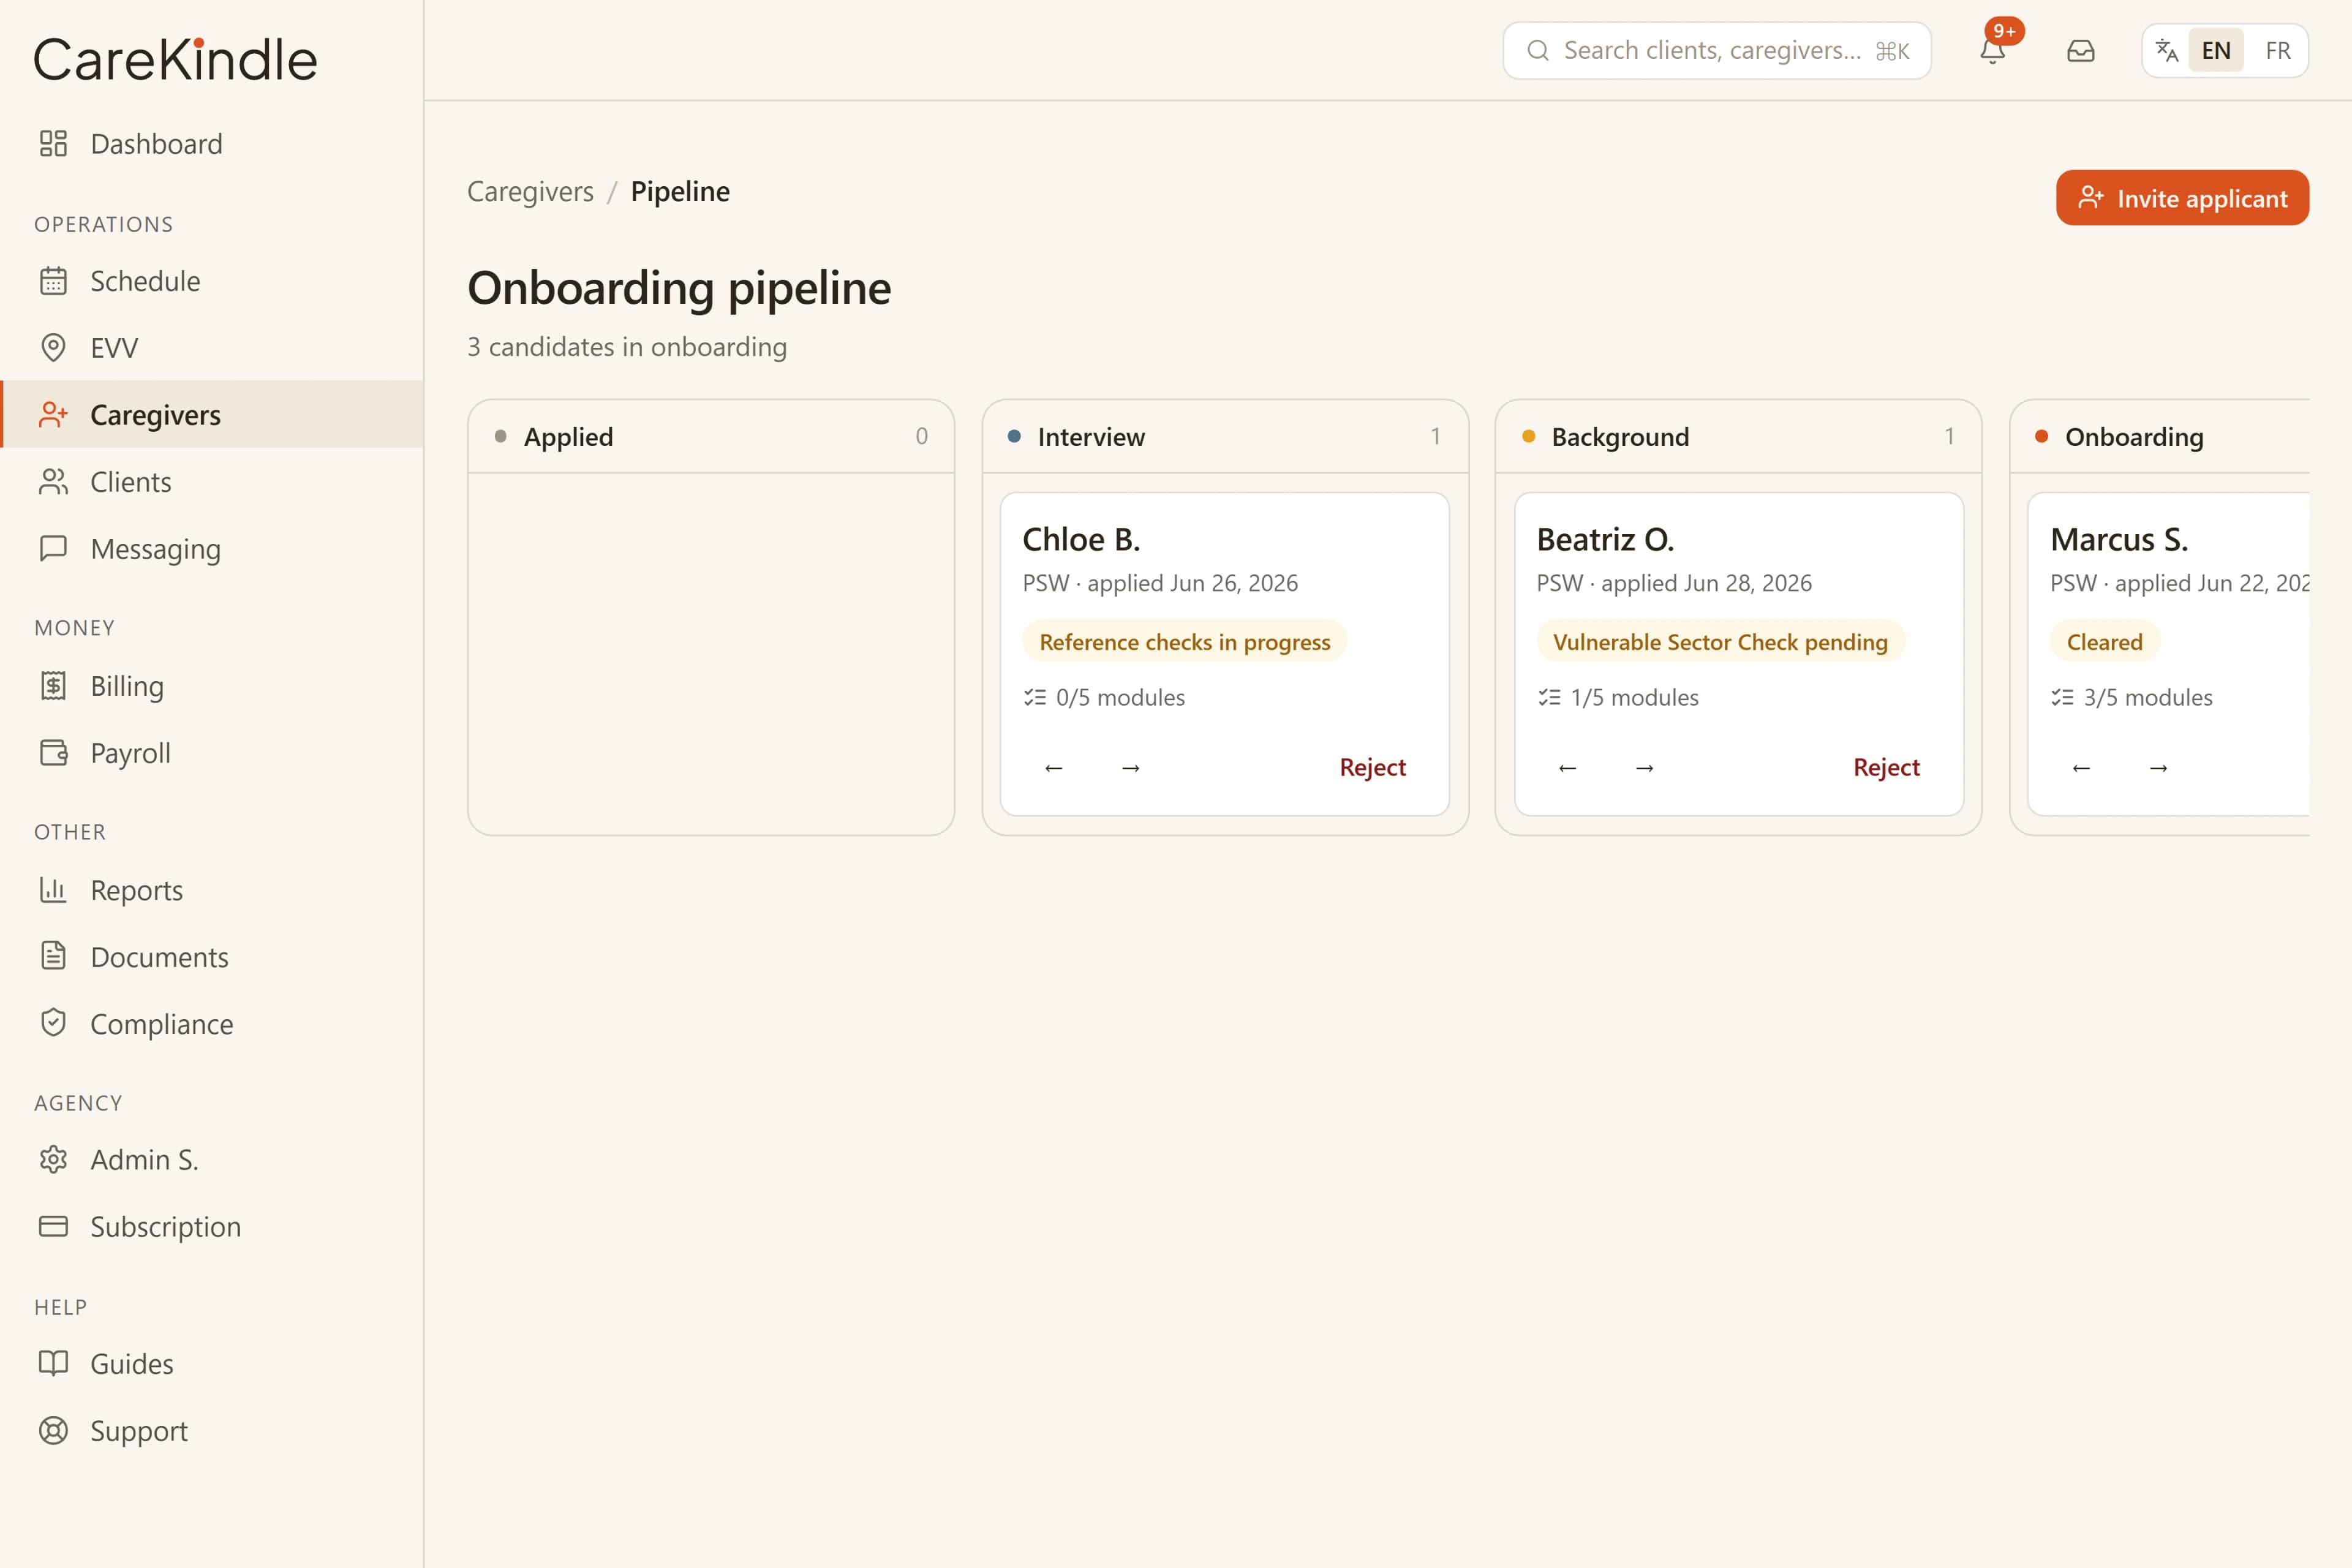Move Marcus S. back with left arrow
This screenshot has width=2352, height=1568.
tap(2081, 768)
